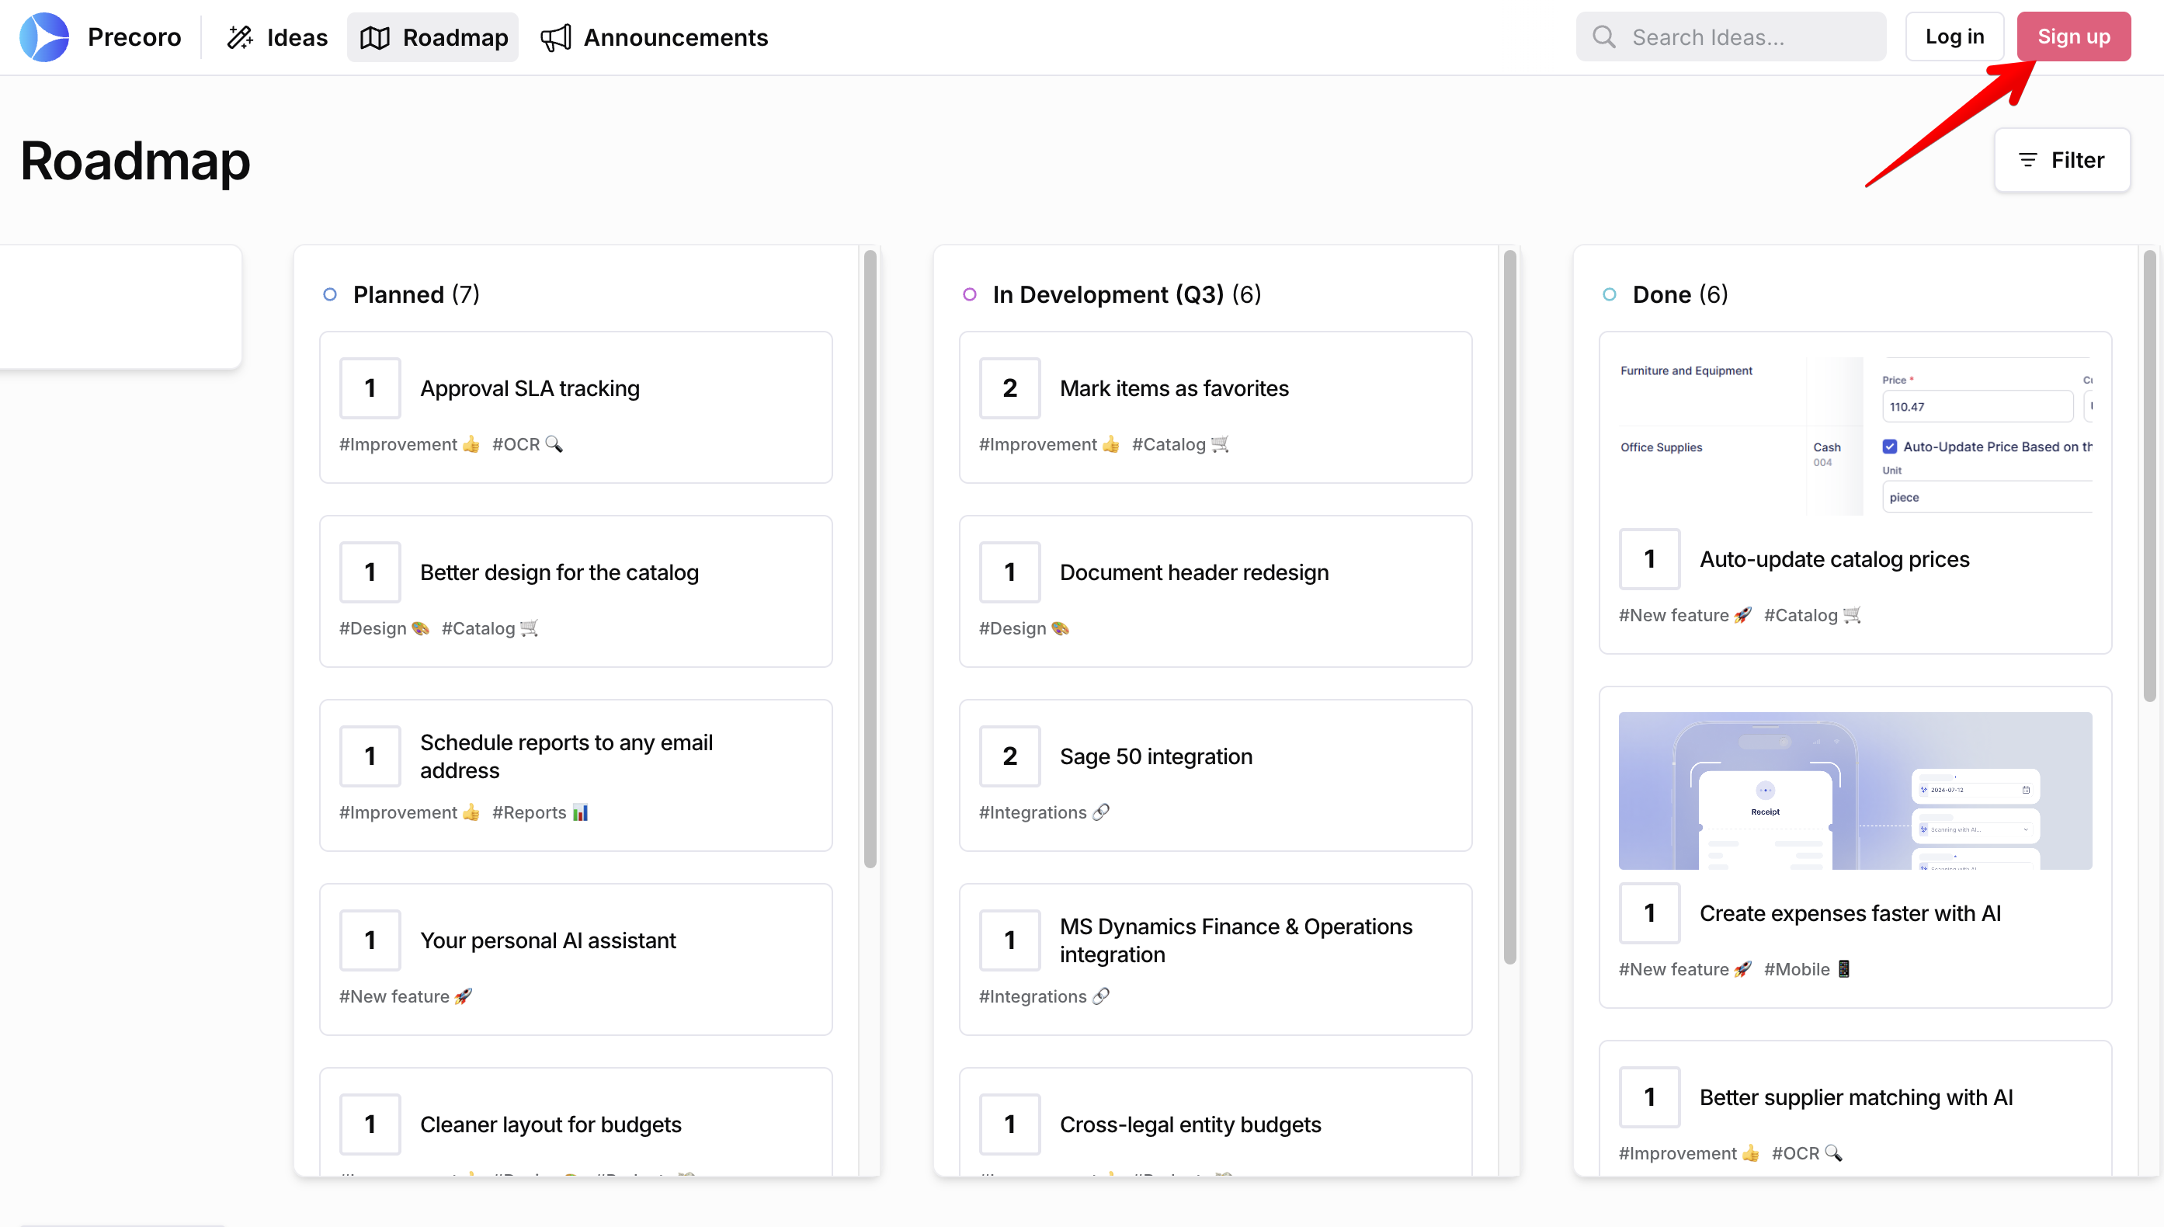Upvote Schedule reports to any email address

point(370,756)
